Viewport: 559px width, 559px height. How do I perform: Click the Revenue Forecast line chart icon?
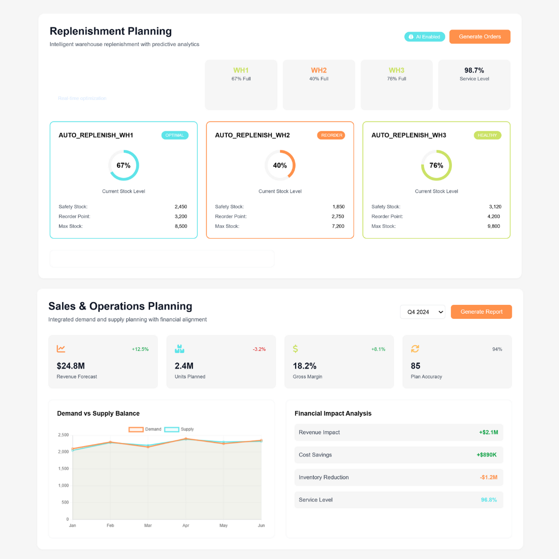click(61, 349)
